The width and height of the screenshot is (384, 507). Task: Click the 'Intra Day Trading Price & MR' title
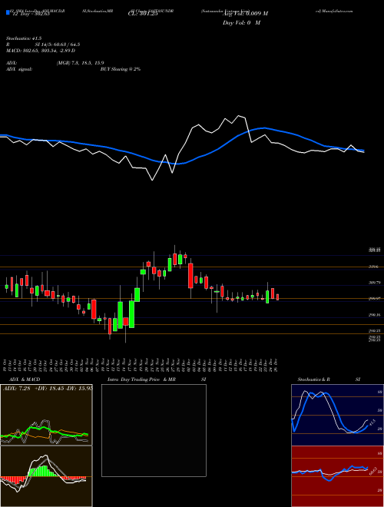pyautogui.click(x=141, y=379)
